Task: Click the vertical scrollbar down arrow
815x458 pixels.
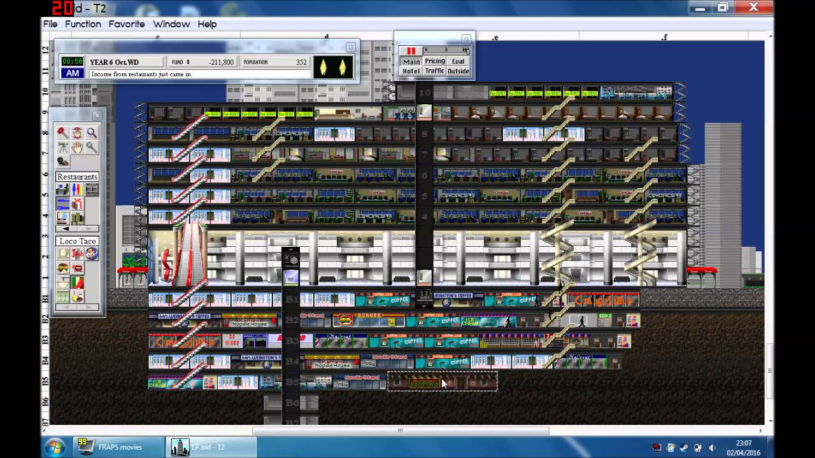Action: (770, 420)
